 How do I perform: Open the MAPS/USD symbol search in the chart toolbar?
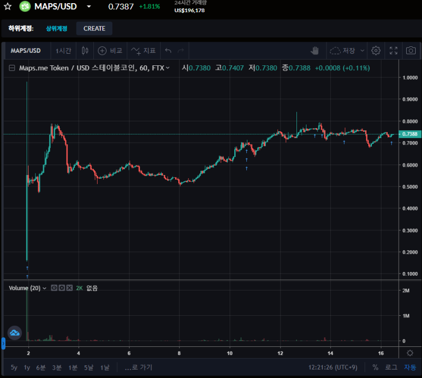[x=25, y=51]
